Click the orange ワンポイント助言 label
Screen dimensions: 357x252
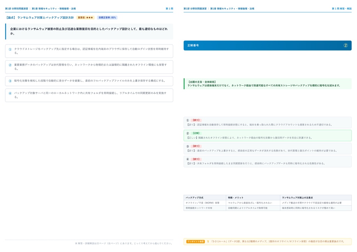195,242
